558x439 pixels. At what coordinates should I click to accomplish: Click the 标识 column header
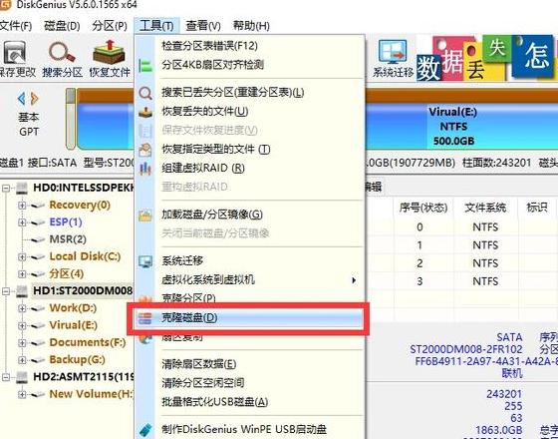(x=537, y=208)
